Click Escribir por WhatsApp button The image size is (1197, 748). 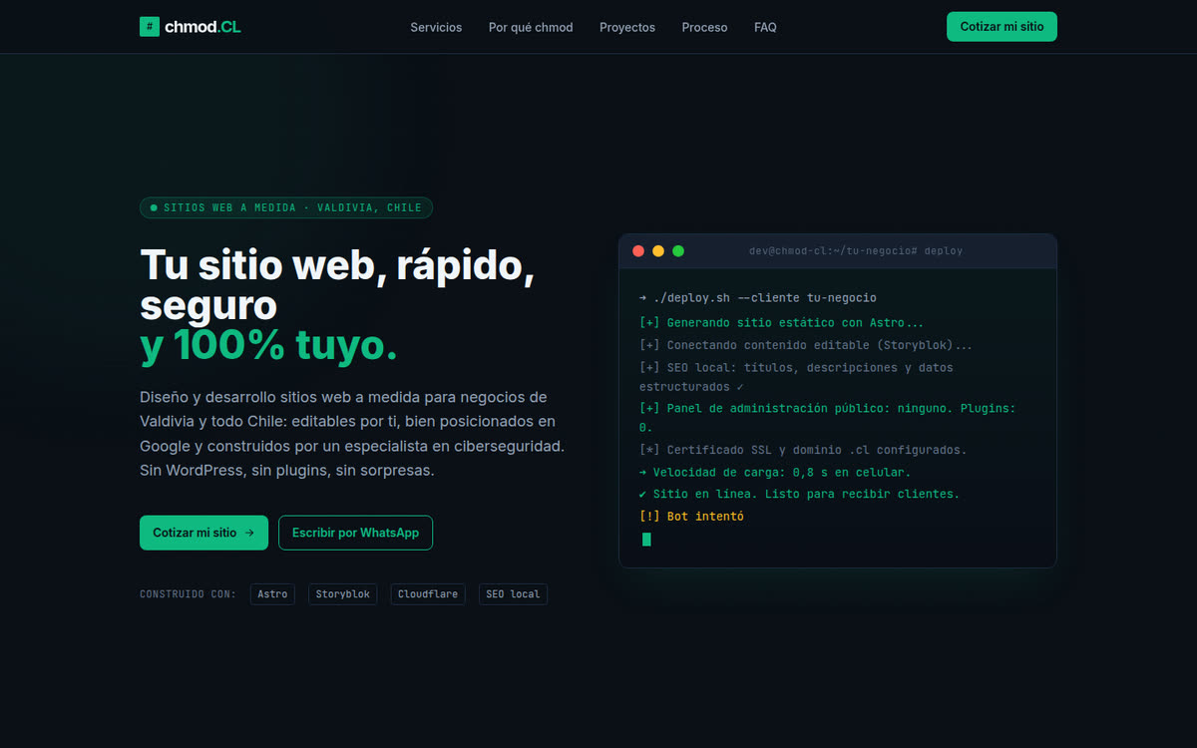355,533
